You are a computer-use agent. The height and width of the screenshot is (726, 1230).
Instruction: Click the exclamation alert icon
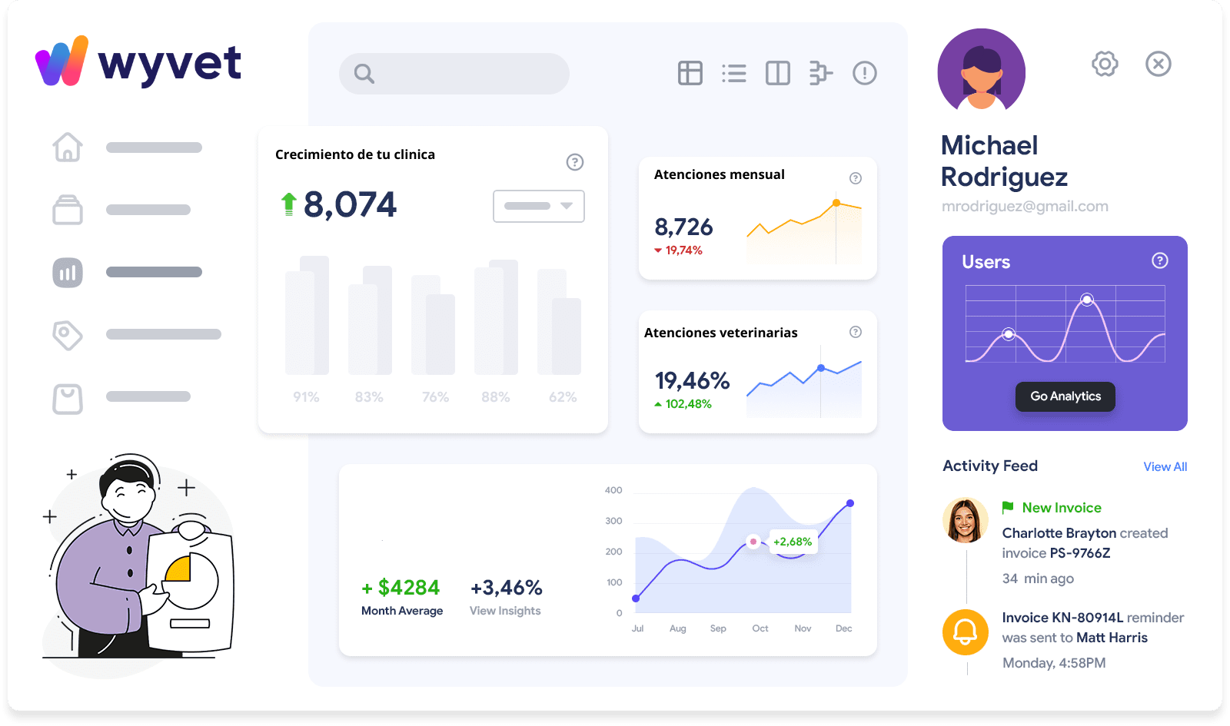click(x=865, y=73)
